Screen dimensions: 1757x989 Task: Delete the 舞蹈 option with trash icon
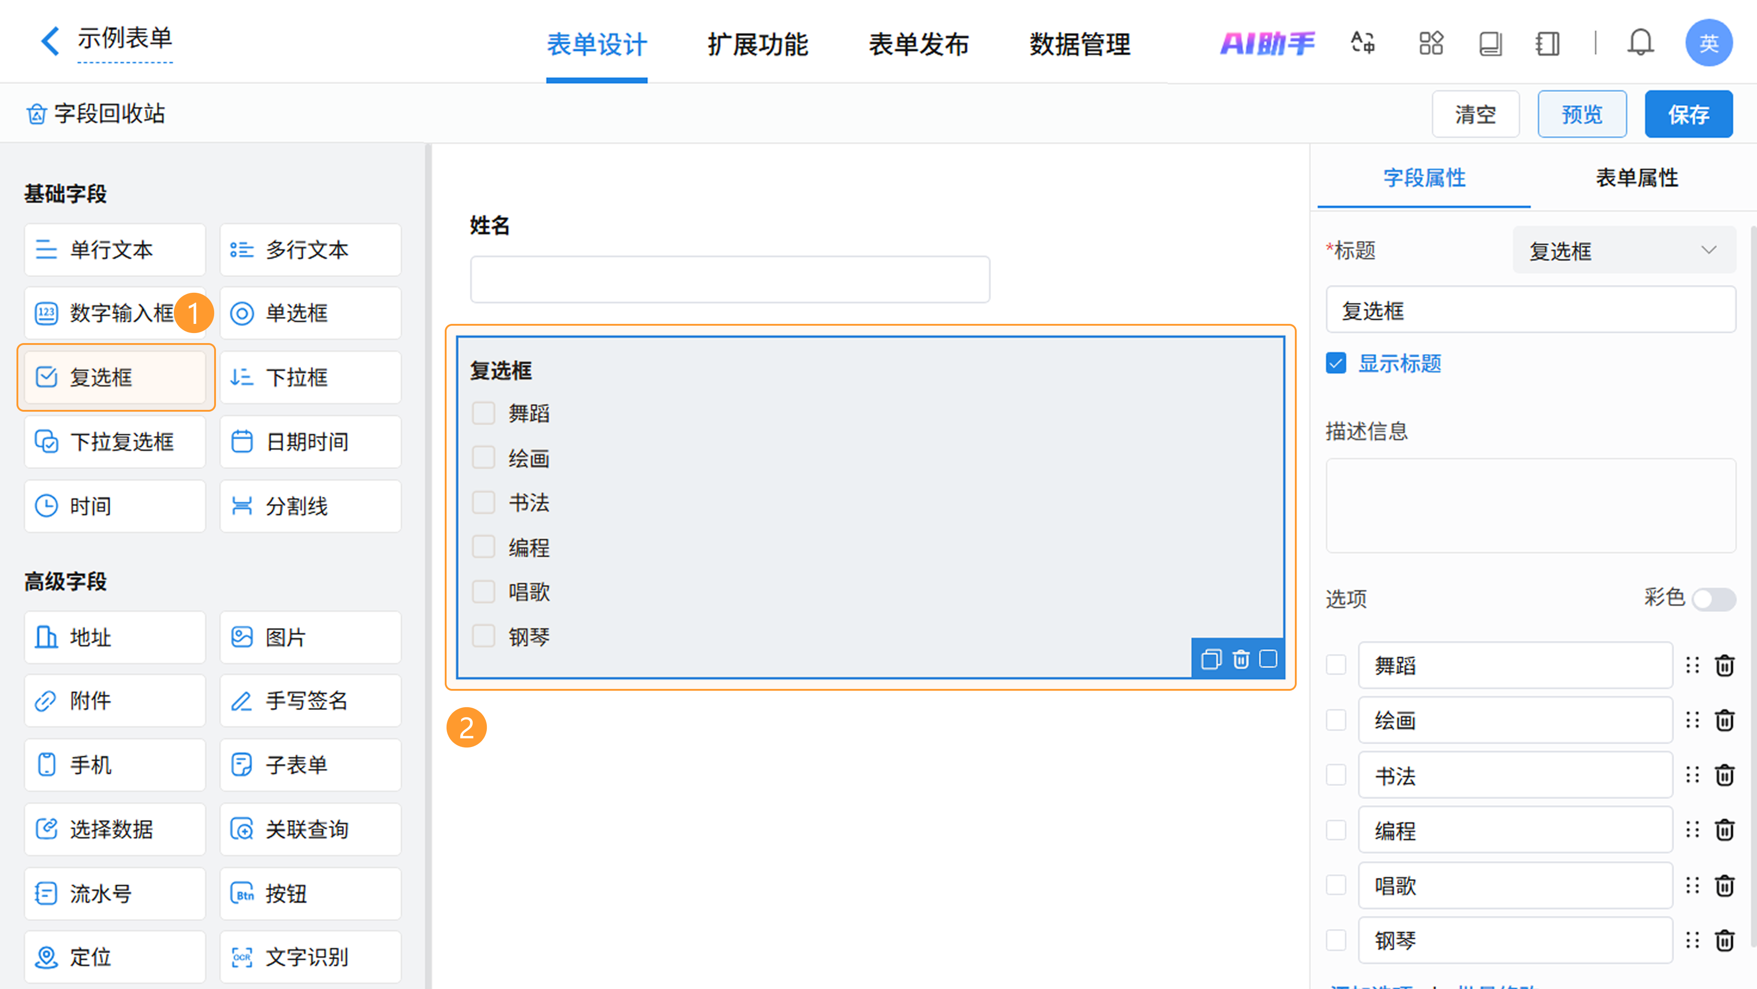pos(1724,666)
